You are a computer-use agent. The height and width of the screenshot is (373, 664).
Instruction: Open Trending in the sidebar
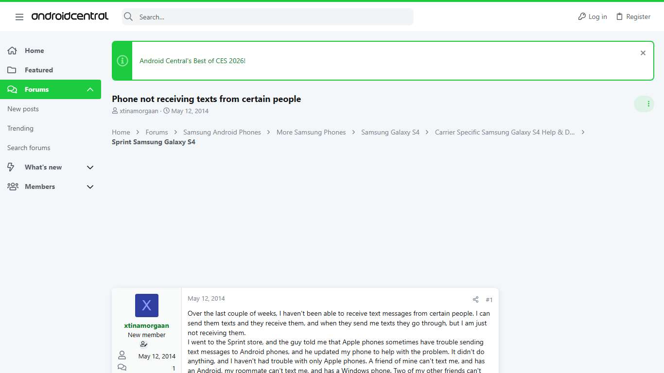click(20, 128)
